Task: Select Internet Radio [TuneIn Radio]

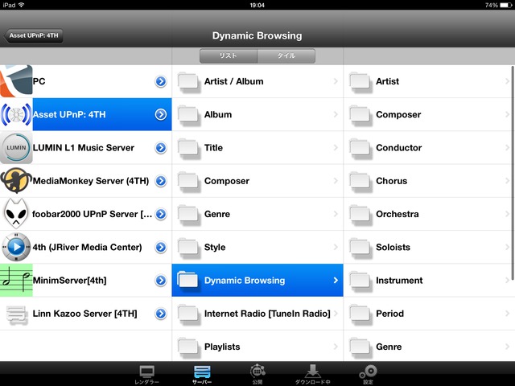Action: pyautogui.click(x=267, y=314)
